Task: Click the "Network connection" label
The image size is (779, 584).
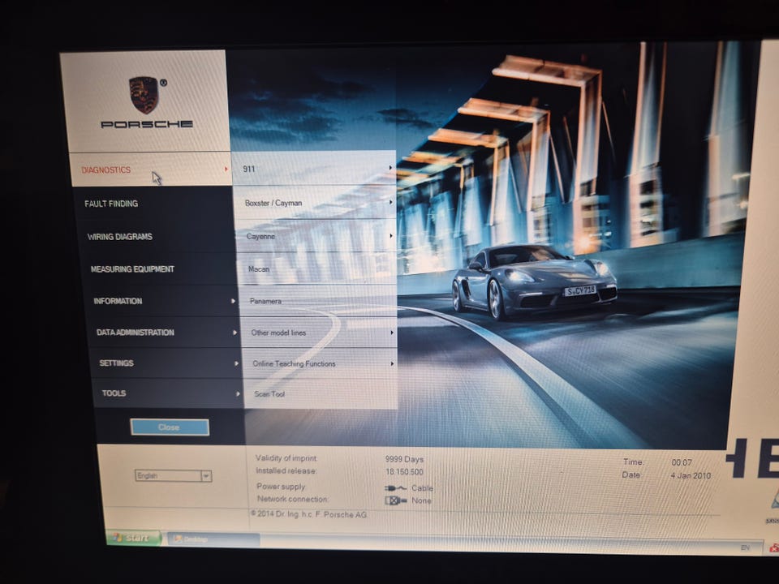Action: 293,499
